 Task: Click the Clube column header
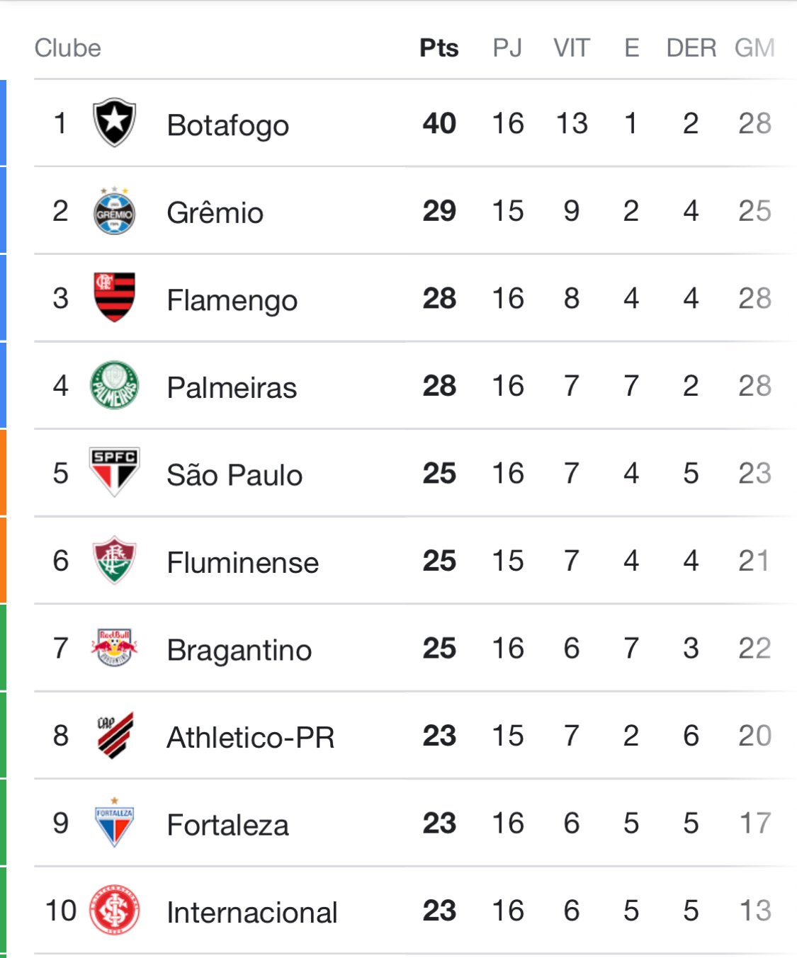point(68,48)
